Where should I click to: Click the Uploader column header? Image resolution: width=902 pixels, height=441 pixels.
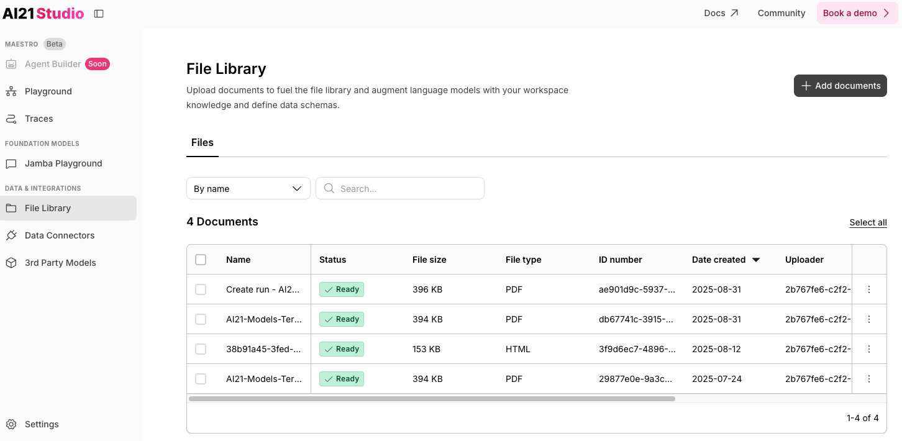coord(804,260)
